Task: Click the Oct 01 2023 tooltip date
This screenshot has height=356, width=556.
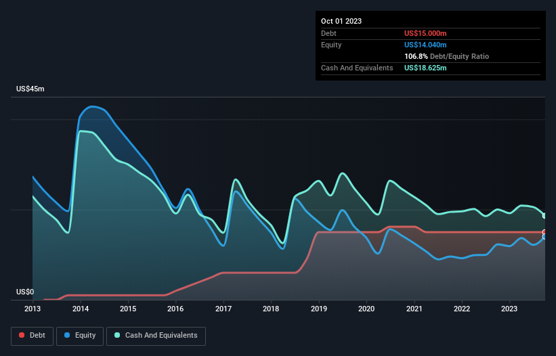Action: [x=341, y=21]
